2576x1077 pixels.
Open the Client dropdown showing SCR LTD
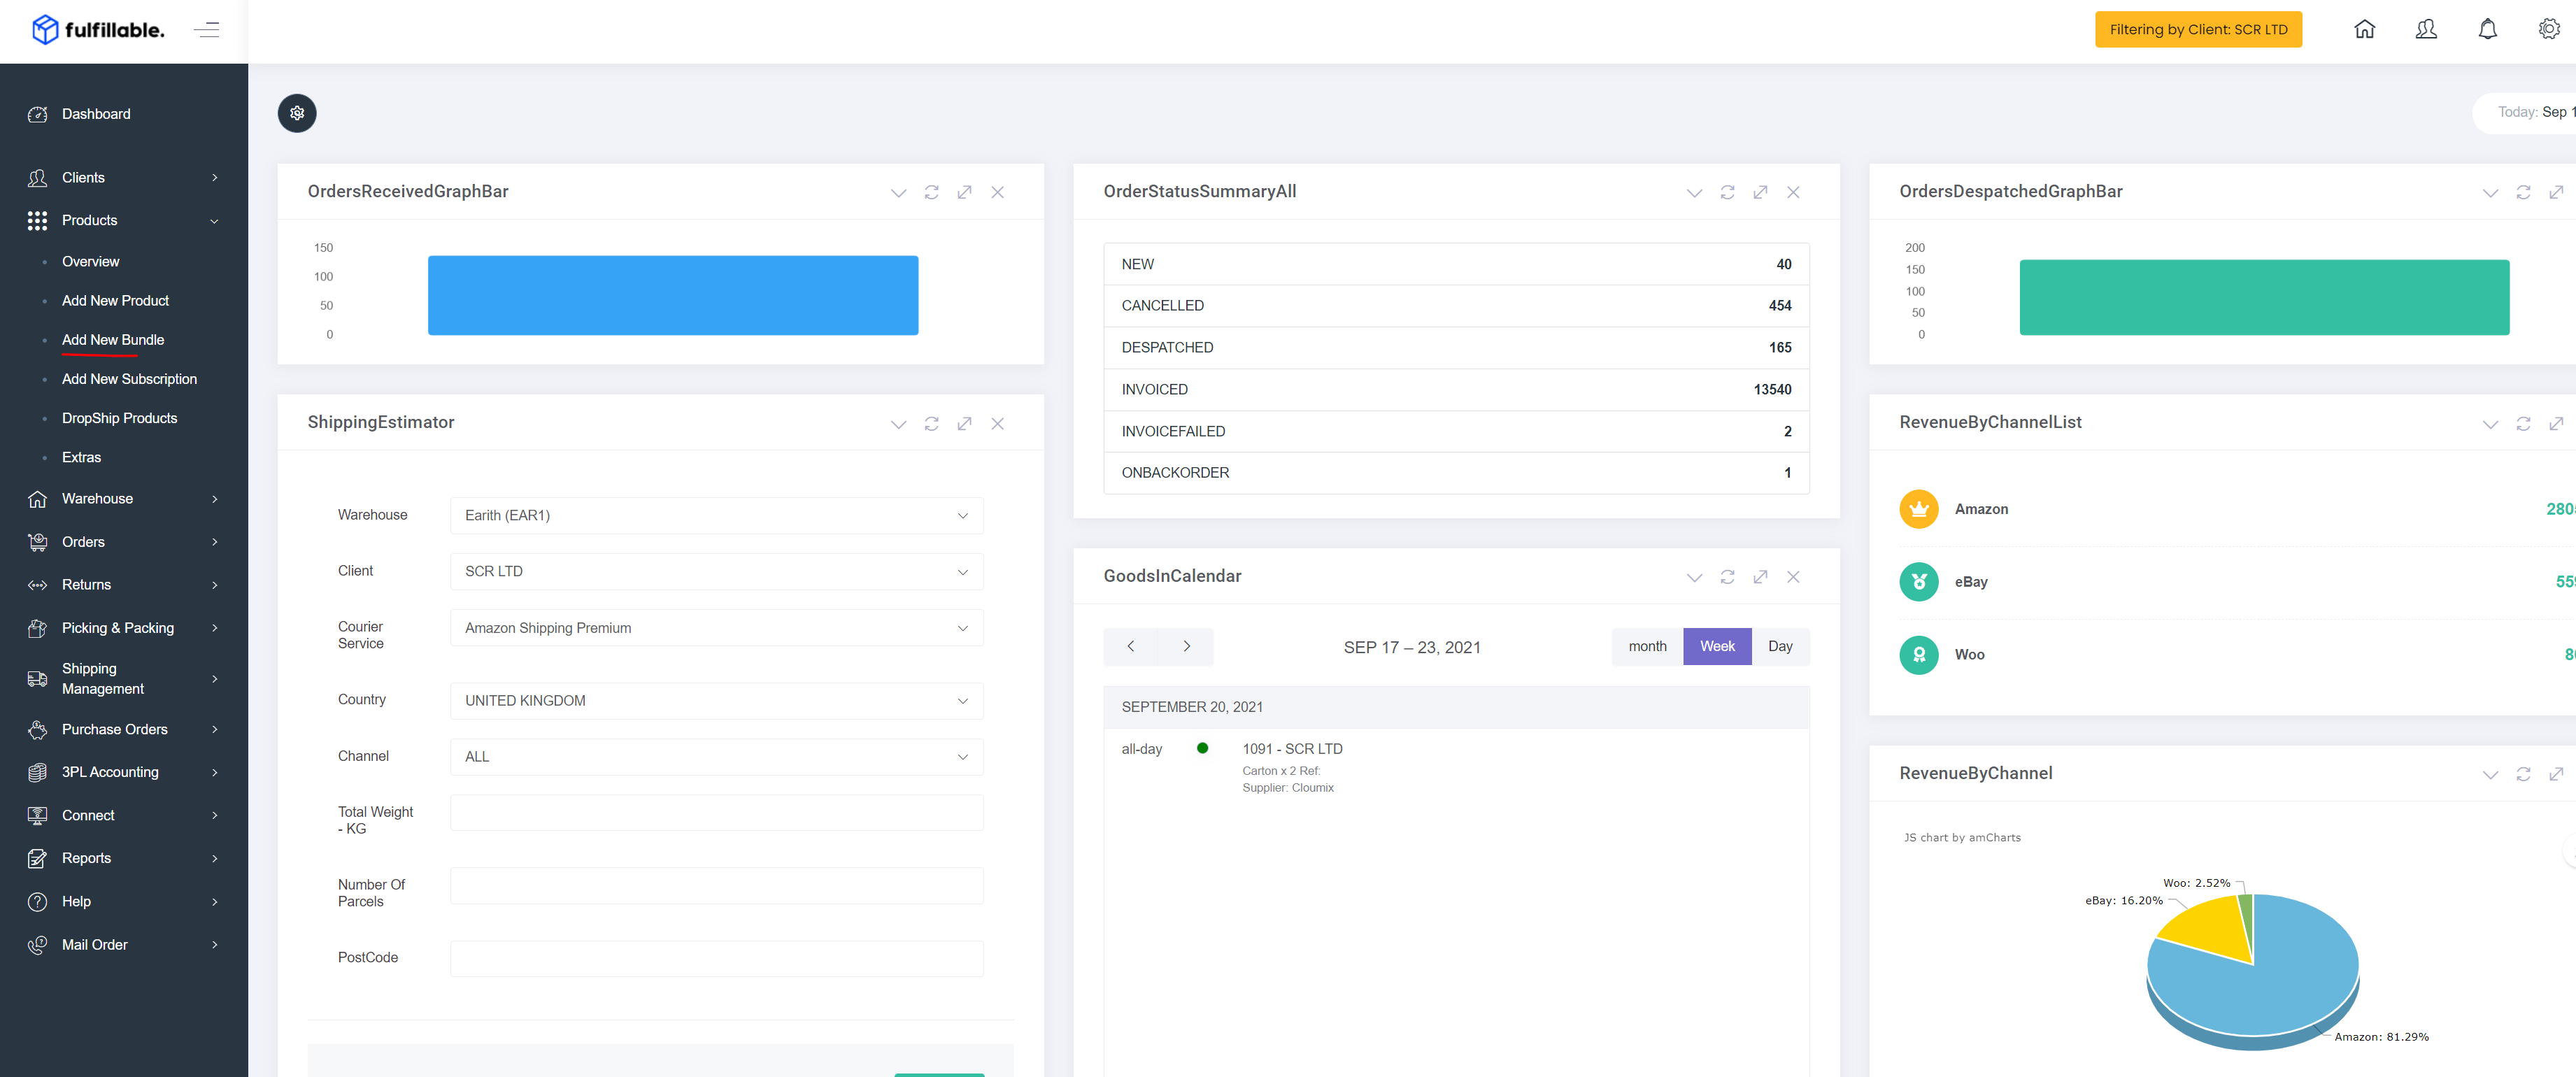pyautogui.click(x=716, y=572)
